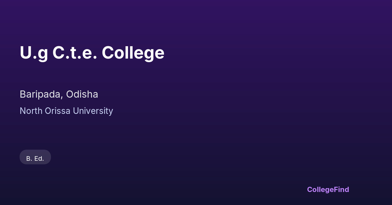Viewport: 392px width, 205px height.
Task: Click the word "U.g" in the title
Action: point(34,53)
